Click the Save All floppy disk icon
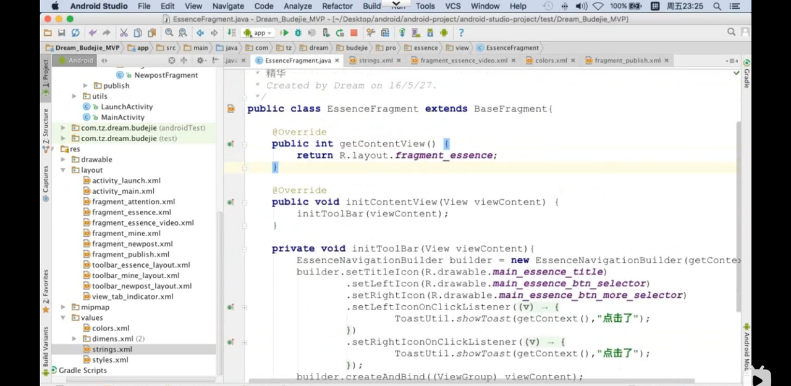791x386 pixels. (61, 33)
